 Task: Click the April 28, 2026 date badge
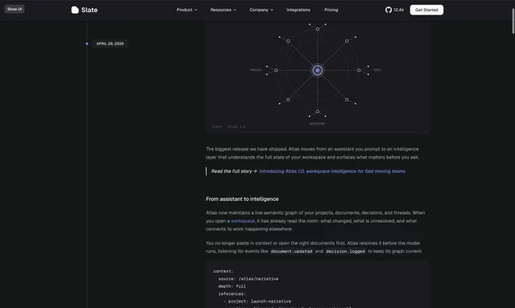click(110, 43)
